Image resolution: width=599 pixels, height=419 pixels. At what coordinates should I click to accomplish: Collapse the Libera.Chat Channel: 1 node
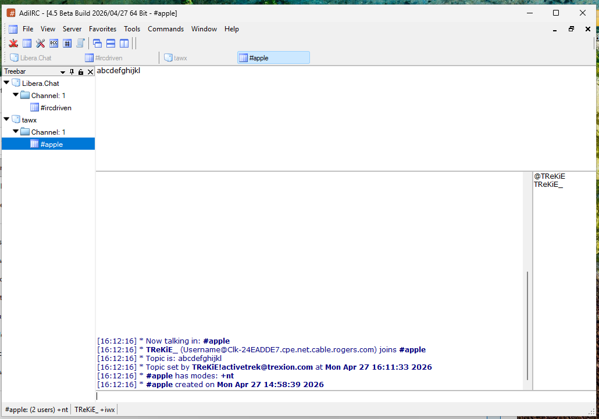16,95
